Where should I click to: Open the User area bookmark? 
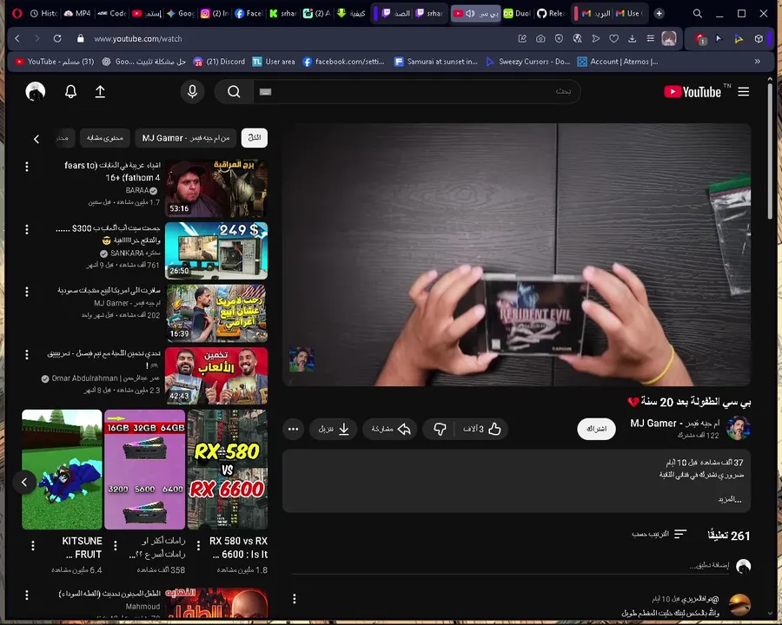pyautogui.click(x=274, y=62)
